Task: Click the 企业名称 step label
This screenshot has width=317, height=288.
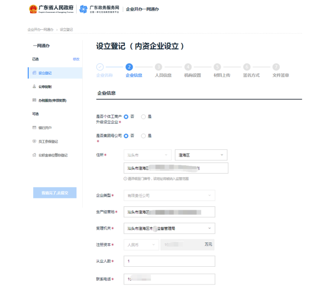Action: coord(105,75)
